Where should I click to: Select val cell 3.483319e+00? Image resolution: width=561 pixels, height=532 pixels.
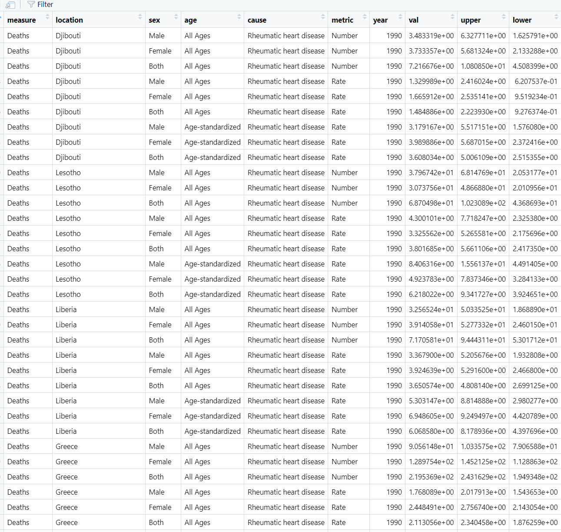click(431, 36)
